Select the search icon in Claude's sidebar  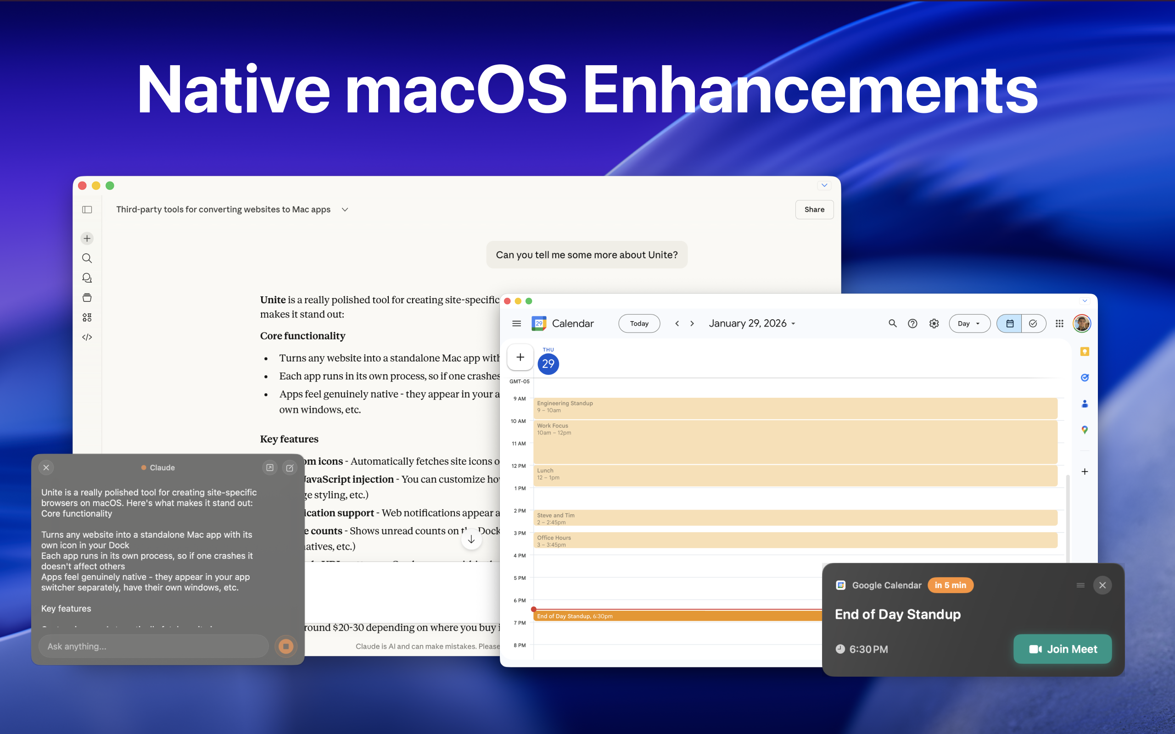point(87,258)
